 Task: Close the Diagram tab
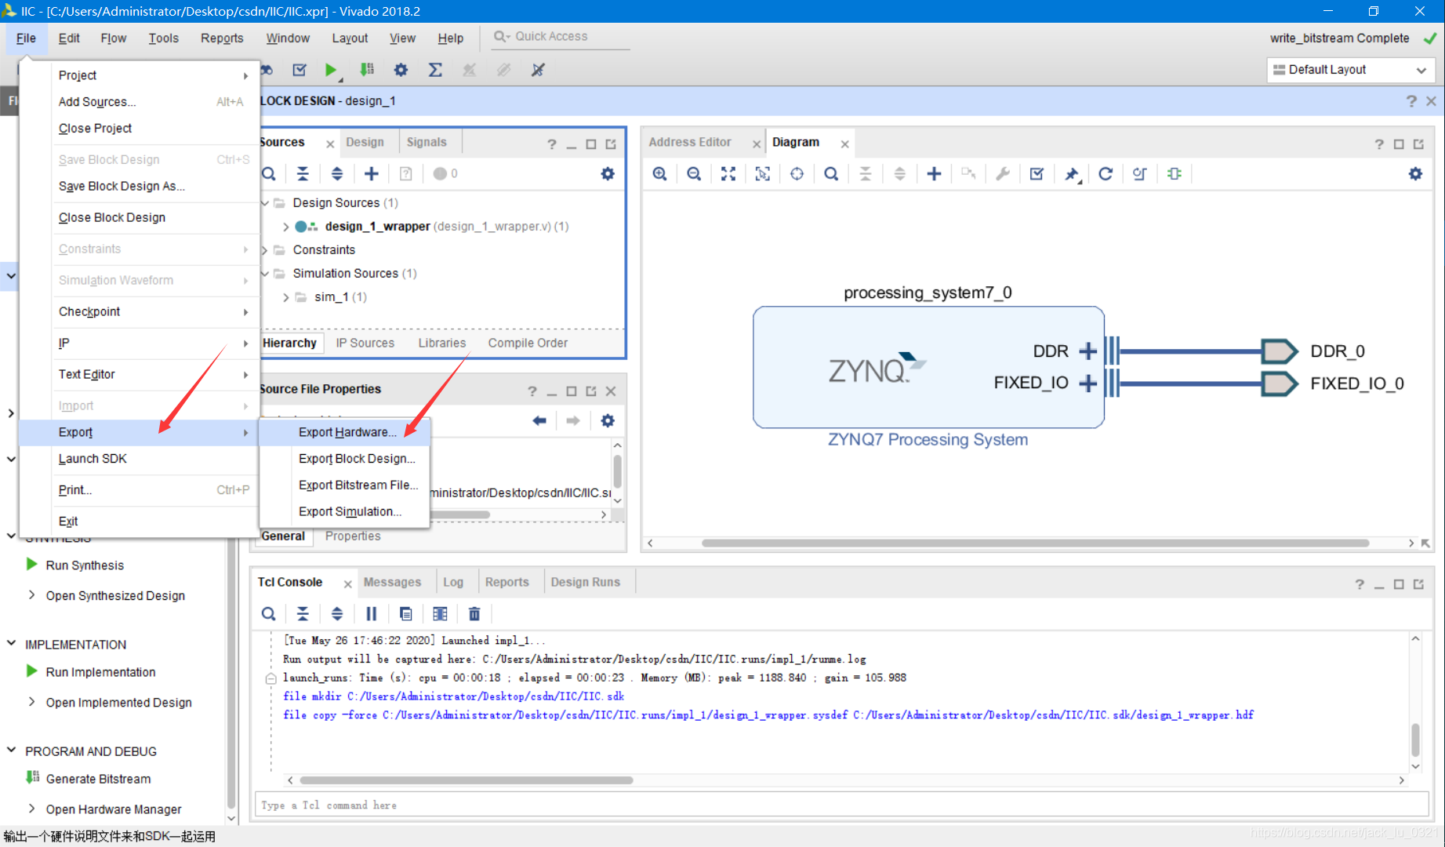tap(844, 144)
